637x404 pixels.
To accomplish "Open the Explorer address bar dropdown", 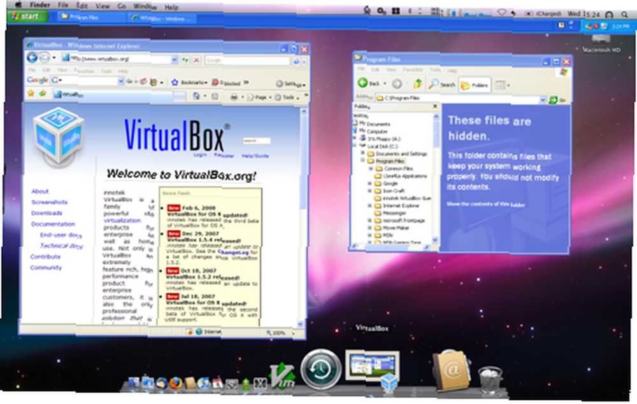I will 542,99.
